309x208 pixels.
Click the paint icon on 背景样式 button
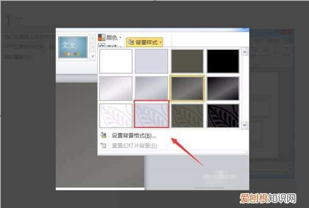(131, 42)
